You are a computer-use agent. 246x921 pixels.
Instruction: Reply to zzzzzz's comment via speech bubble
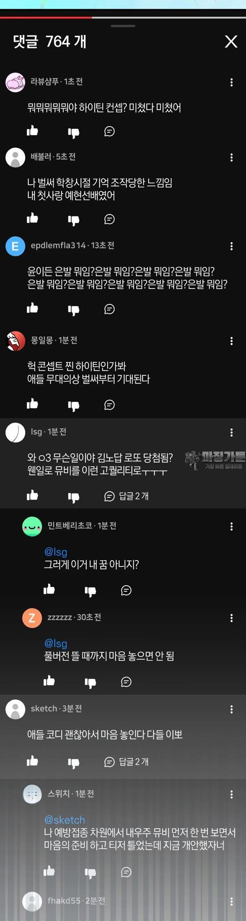click(126, 682)
